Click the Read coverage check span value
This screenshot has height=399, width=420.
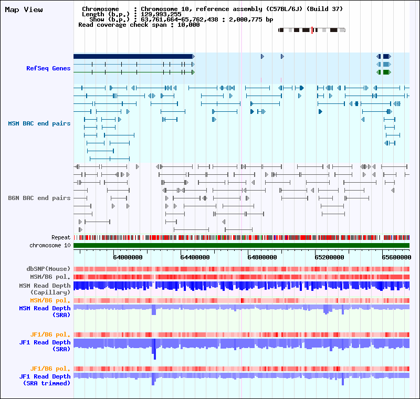point(188,25)
